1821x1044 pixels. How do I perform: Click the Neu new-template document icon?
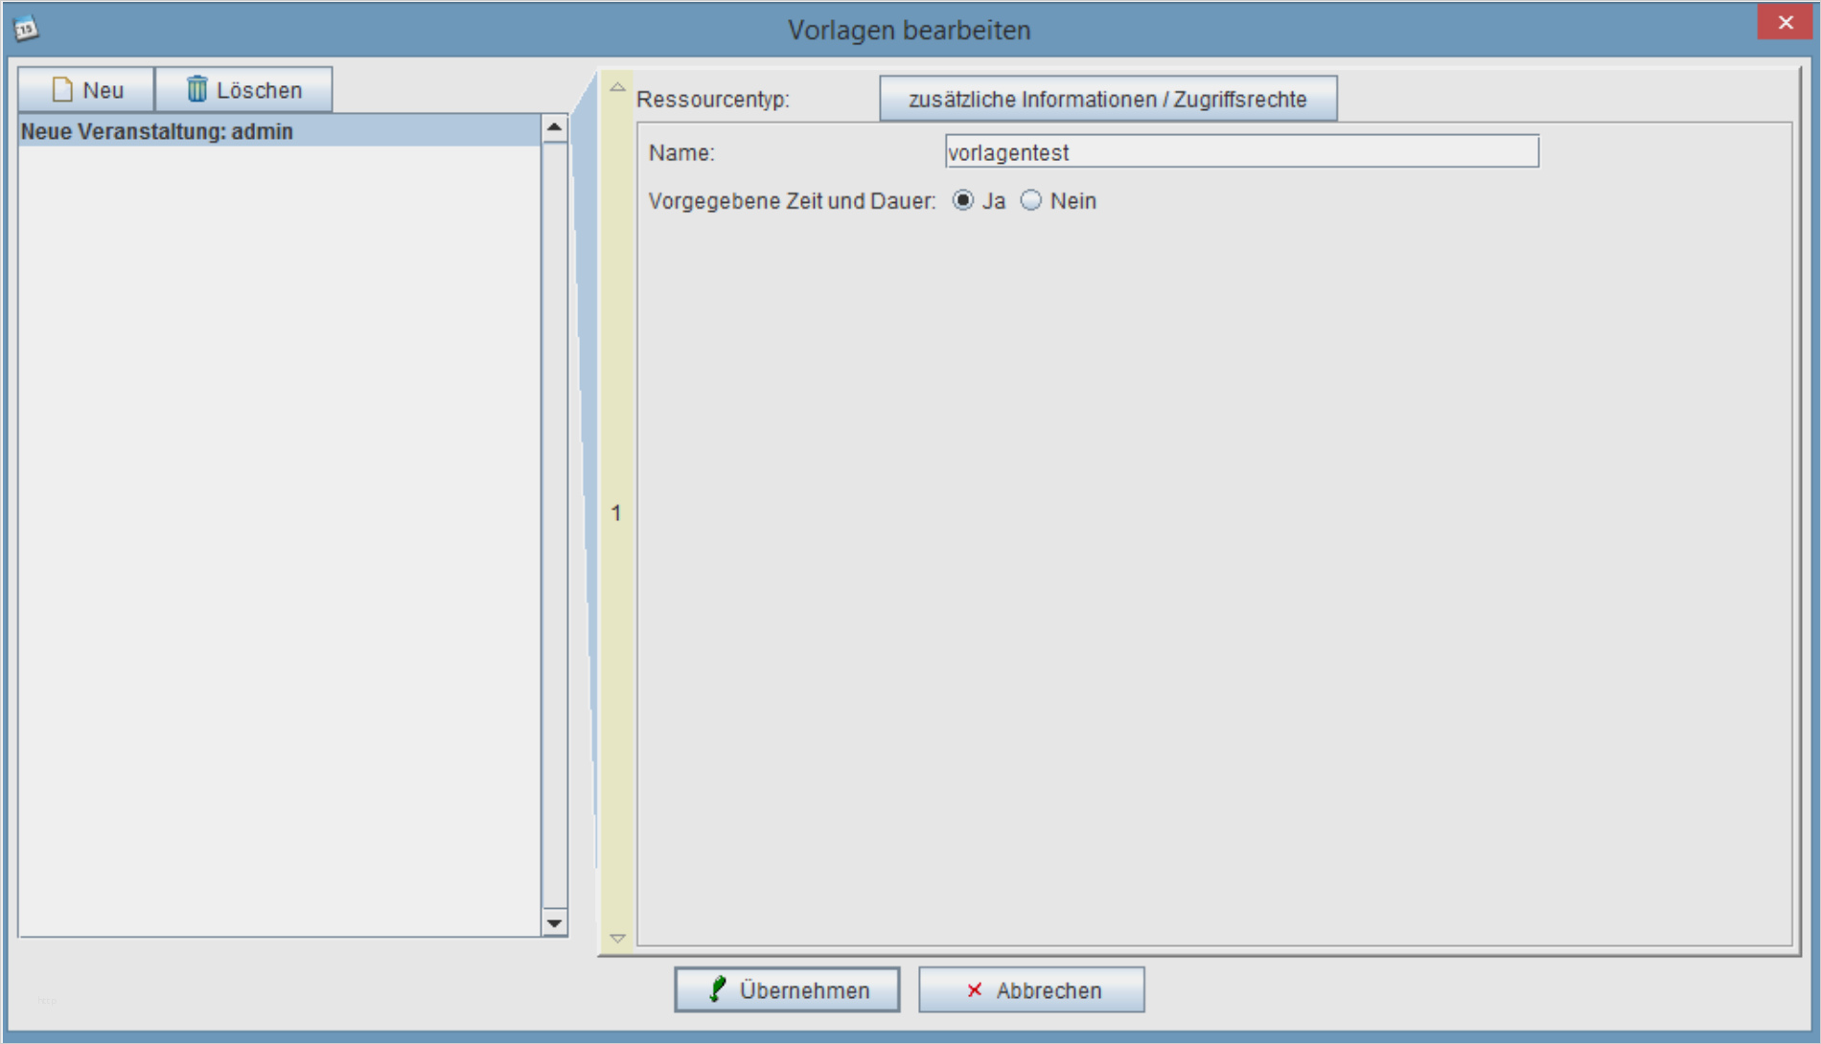[62, 90]
